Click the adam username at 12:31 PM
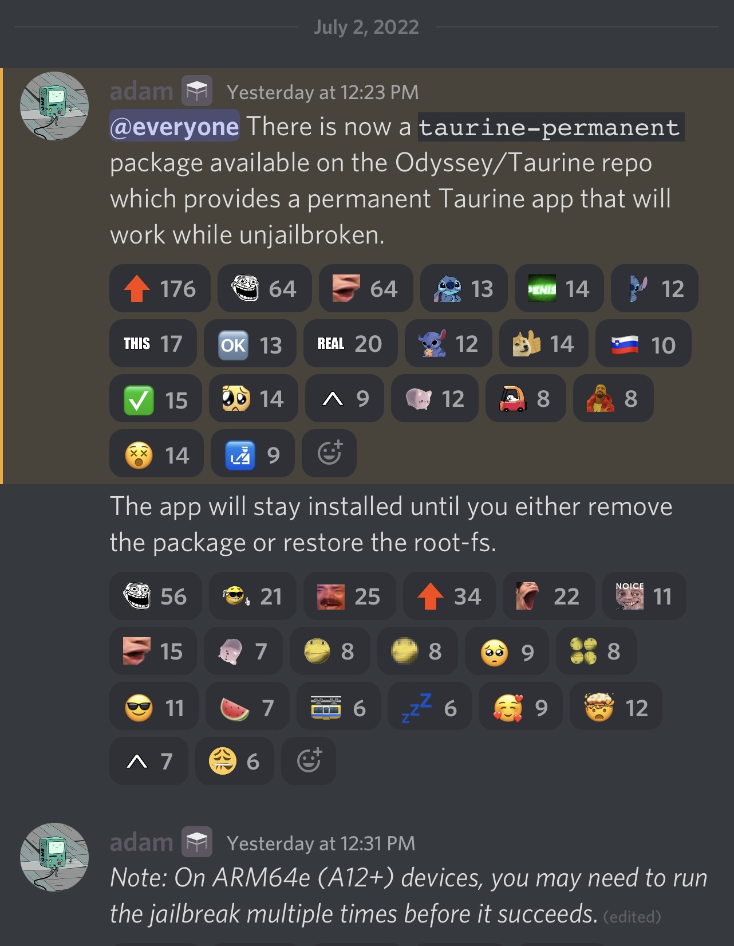The image size is (734, 946). (x=141, y=842)
